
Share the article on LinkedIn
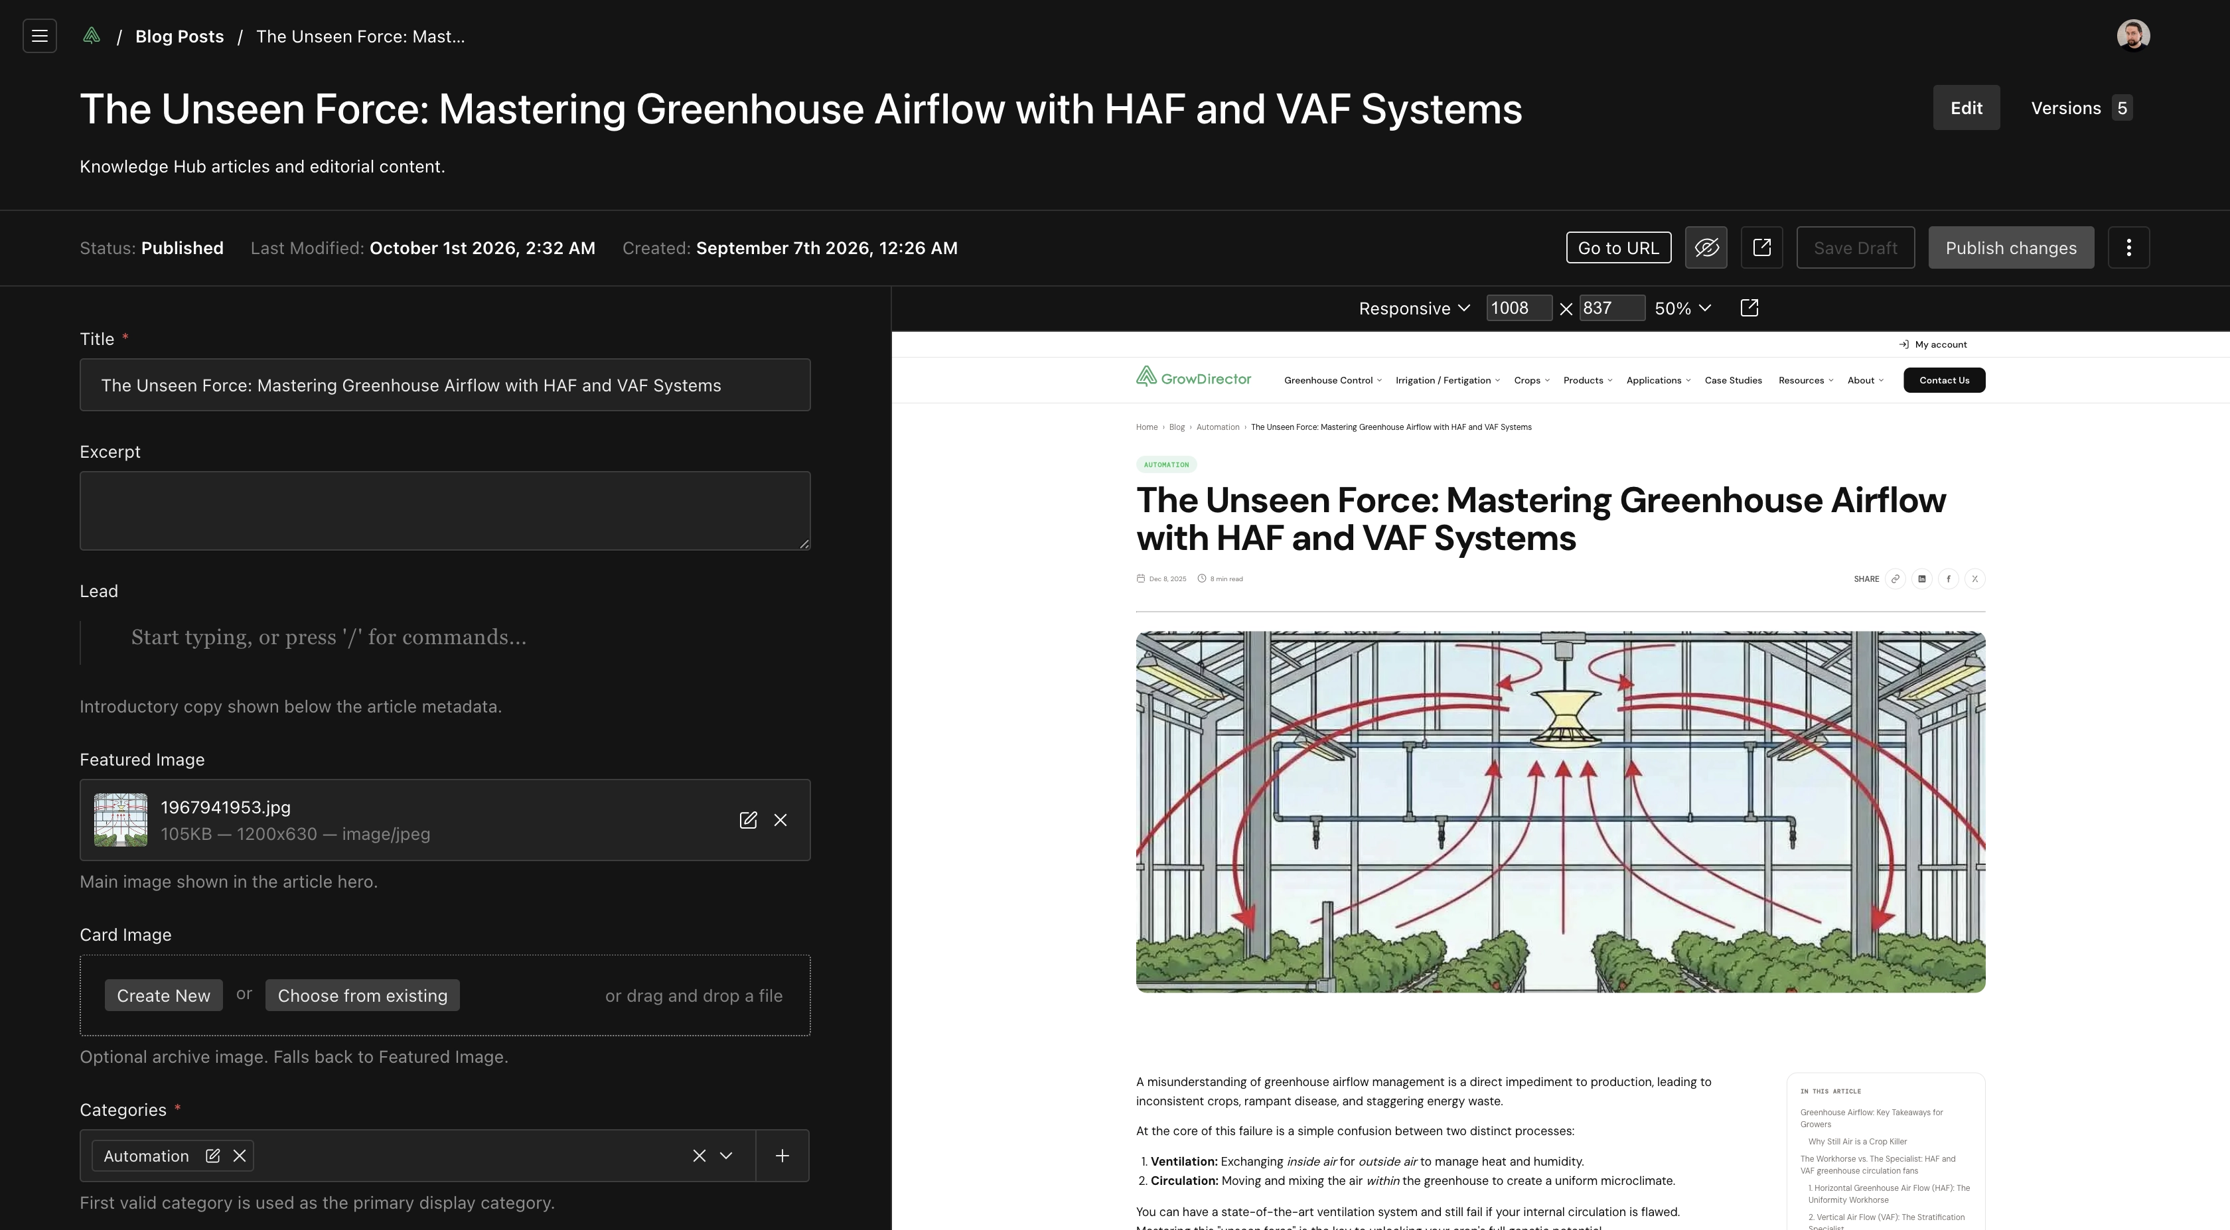(1922, 579)
